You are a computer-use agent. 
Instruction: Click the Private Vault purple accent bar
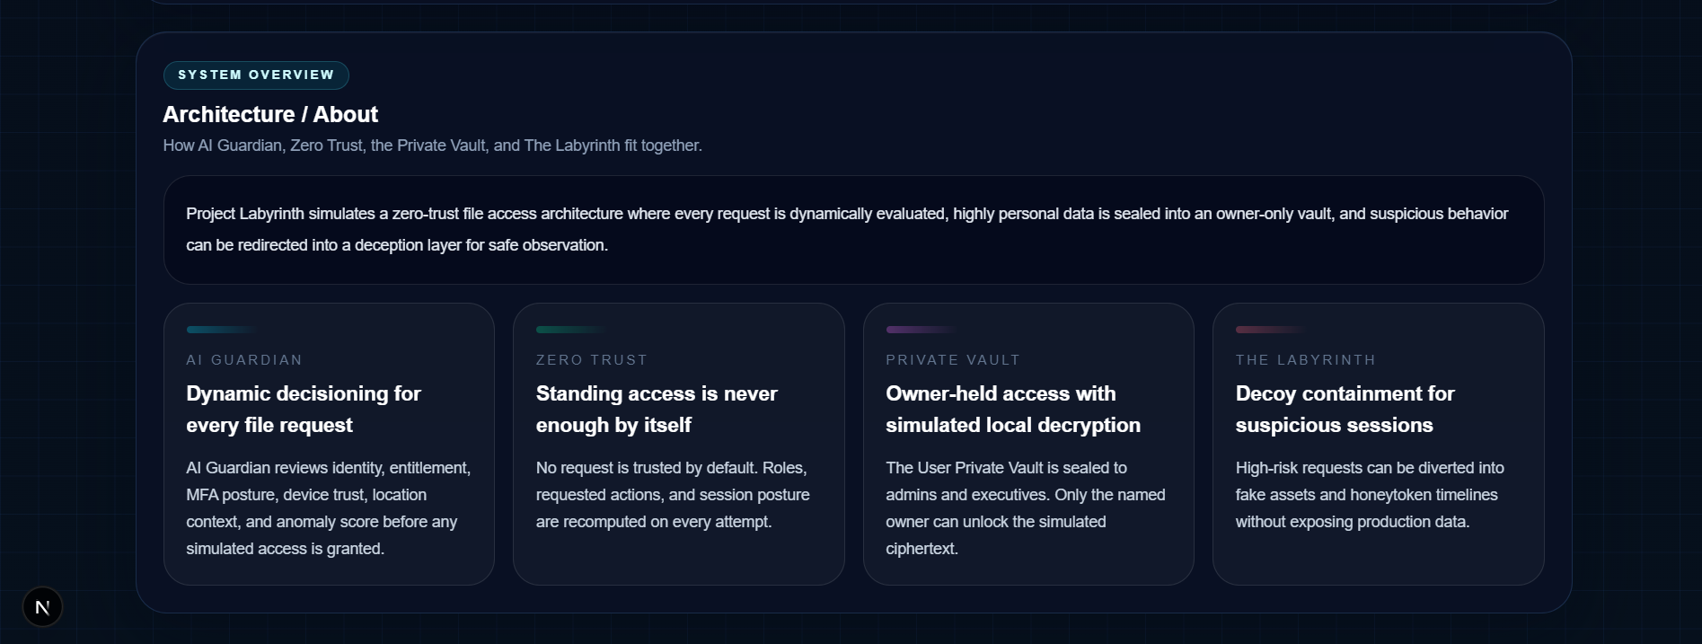920,330
